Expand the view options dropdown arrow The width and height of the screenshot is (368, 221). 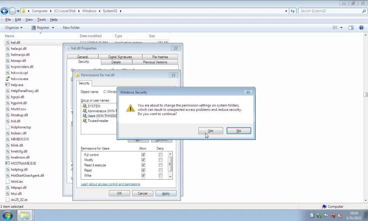click(x=341, y=28)
